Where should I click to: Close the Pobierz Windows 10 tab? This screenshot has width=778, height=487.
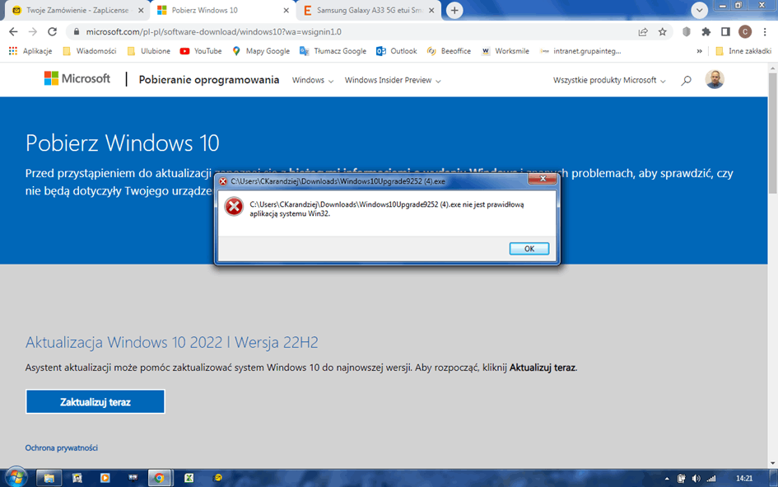point(287,11)
